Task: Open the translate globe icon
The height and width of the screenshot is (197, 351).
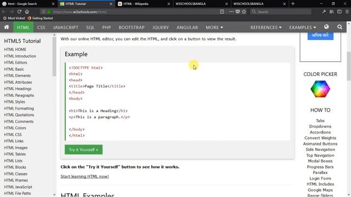Action: point(326,27)
